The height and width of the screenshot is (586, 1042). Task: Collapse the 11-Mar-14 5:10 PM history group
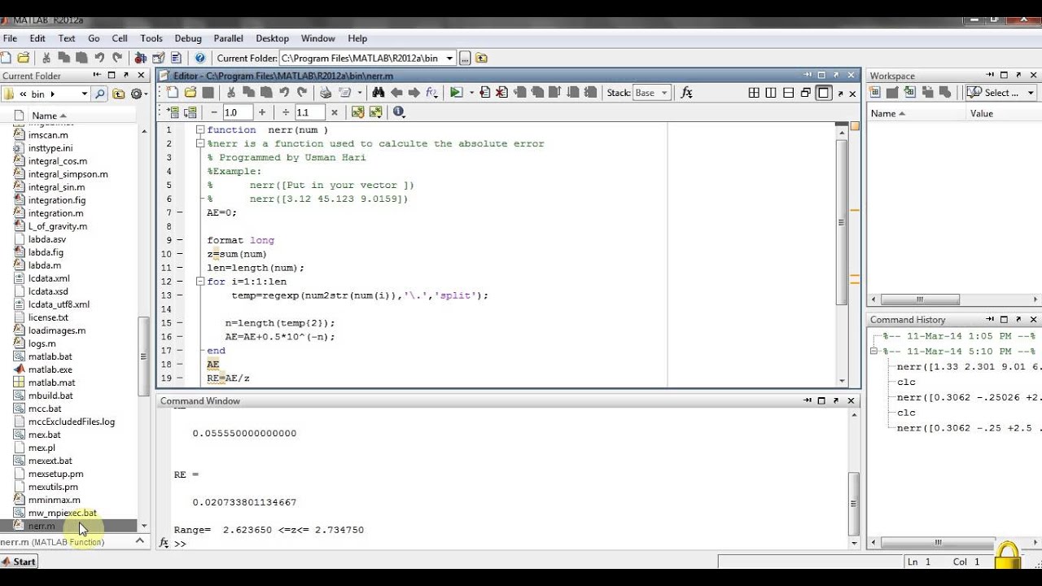[874, 352]
